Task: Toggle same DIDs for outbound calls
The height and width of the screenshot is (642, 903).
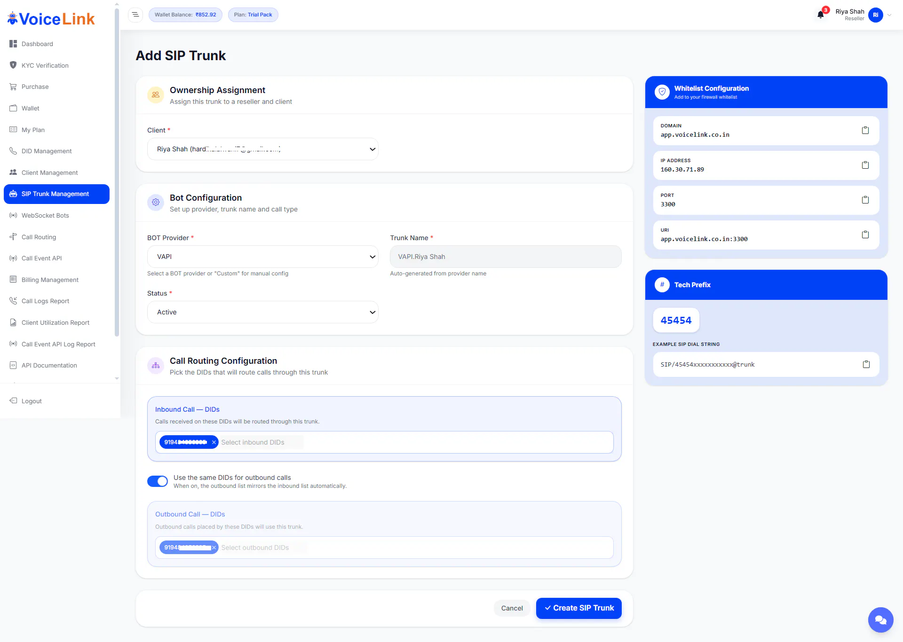Action: point(158,481)
